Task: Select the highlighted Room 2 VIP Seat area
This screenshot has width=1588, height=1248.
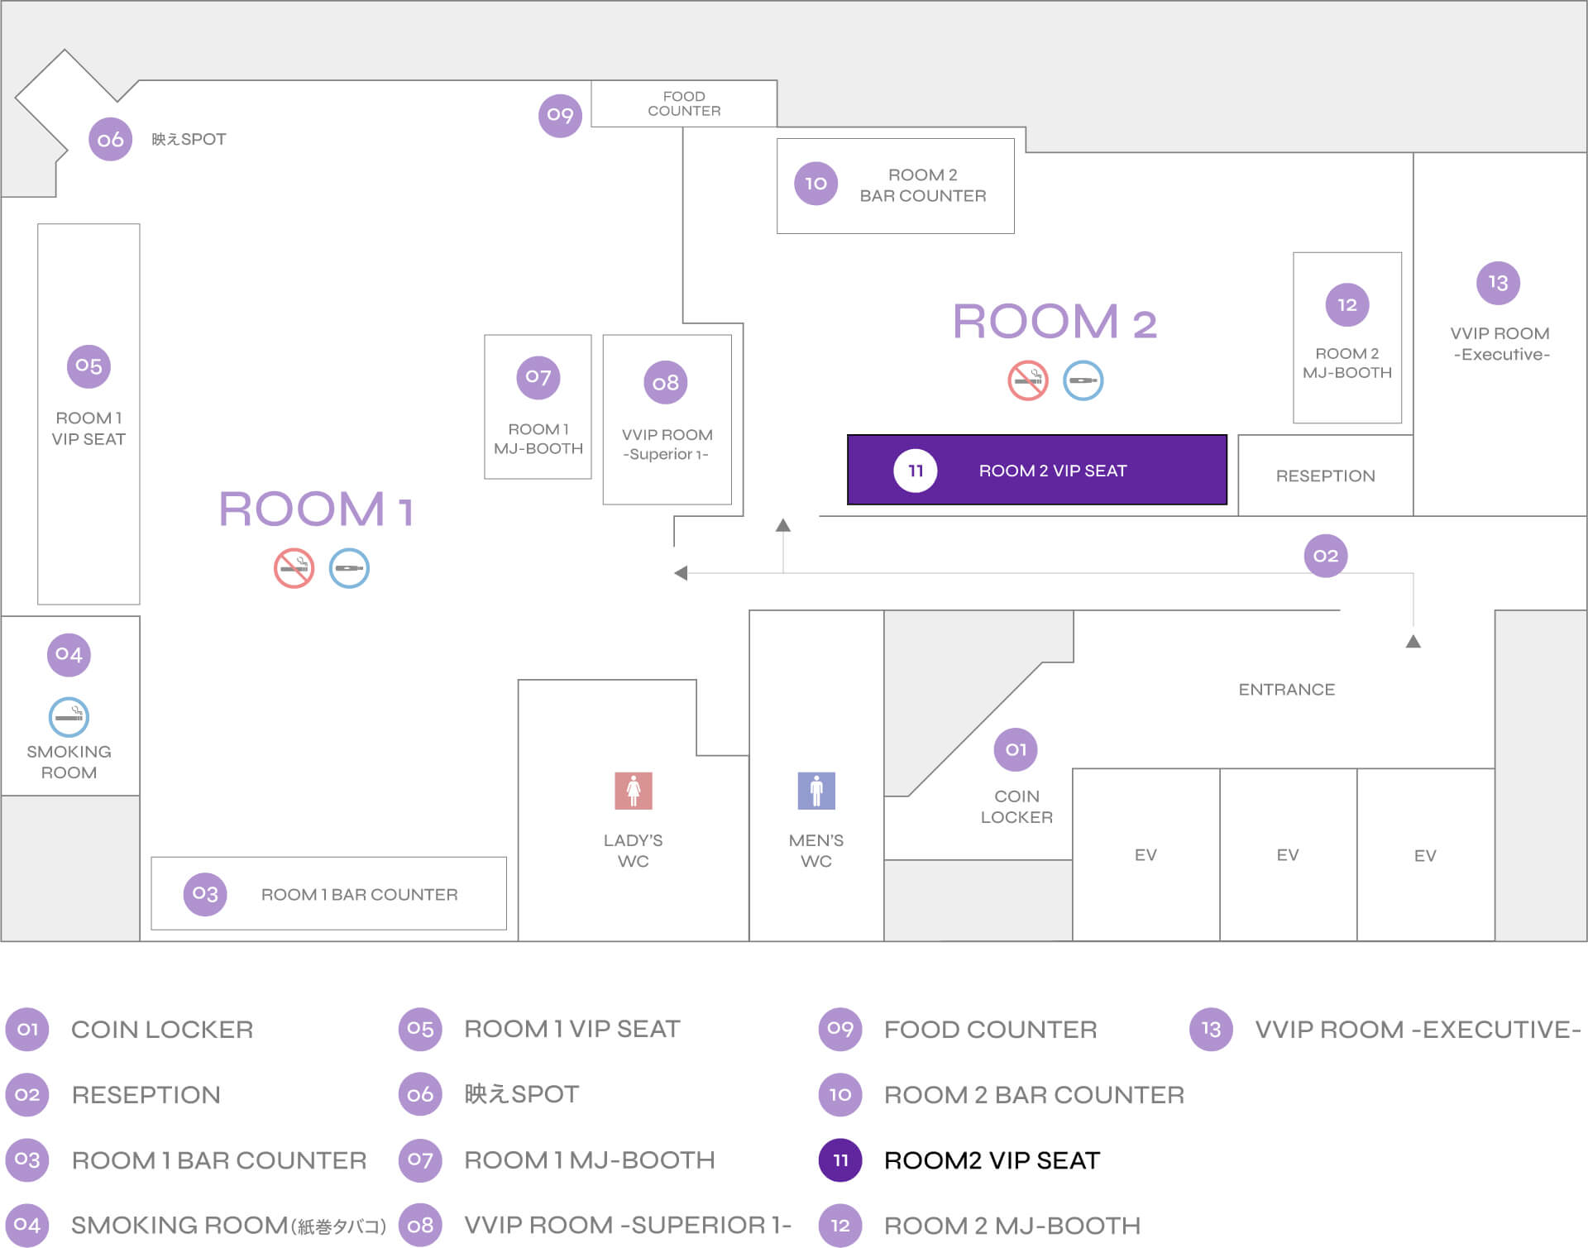Action: (1036, 470)
